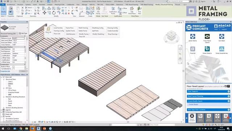Click the Framing Config button

(x=59, y=31)
